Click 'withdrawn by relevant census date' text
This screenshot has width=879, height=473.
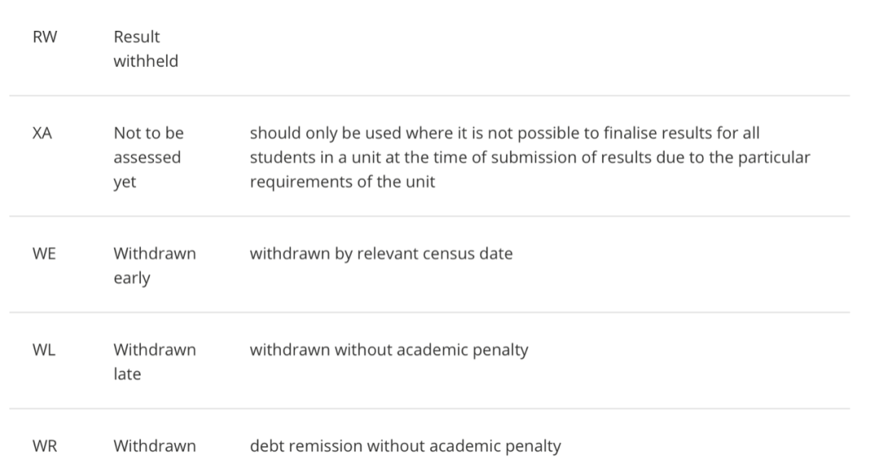[x=381, y=254]
